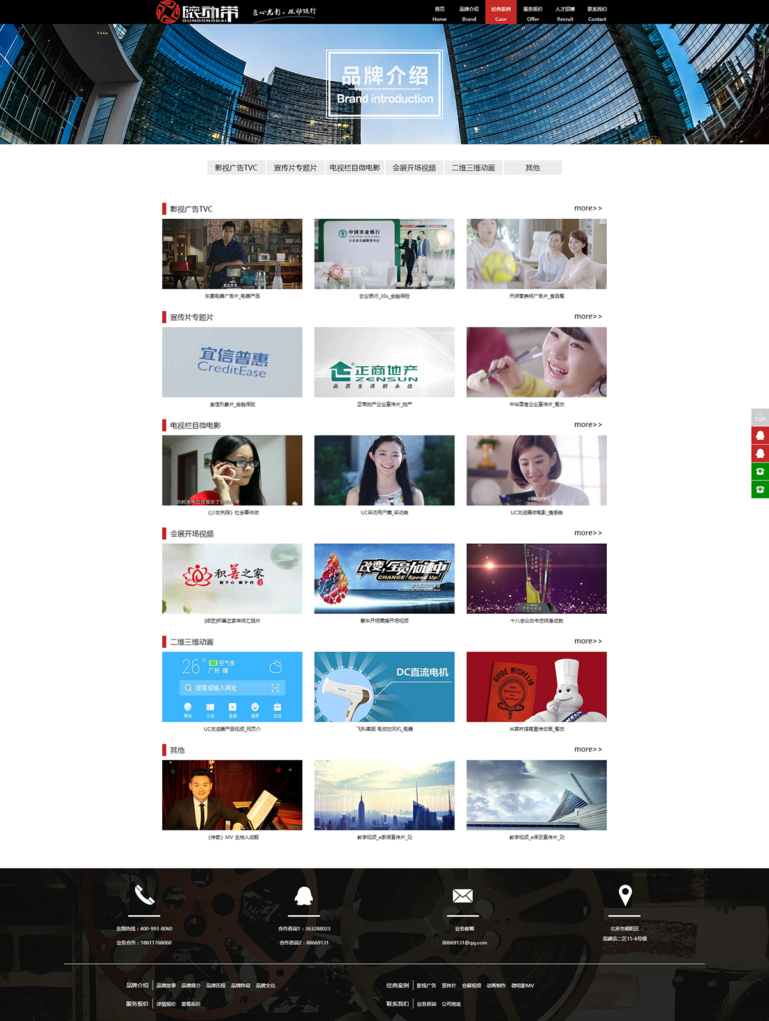Image resolution: width=769 pixels, height=1021 pixels.
Task: Go to Contact in the top navigation
Action: (597, 13)
